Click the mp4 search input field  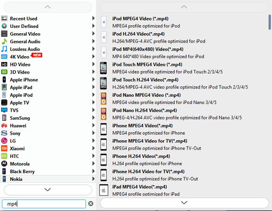click(x=44, y=204)
